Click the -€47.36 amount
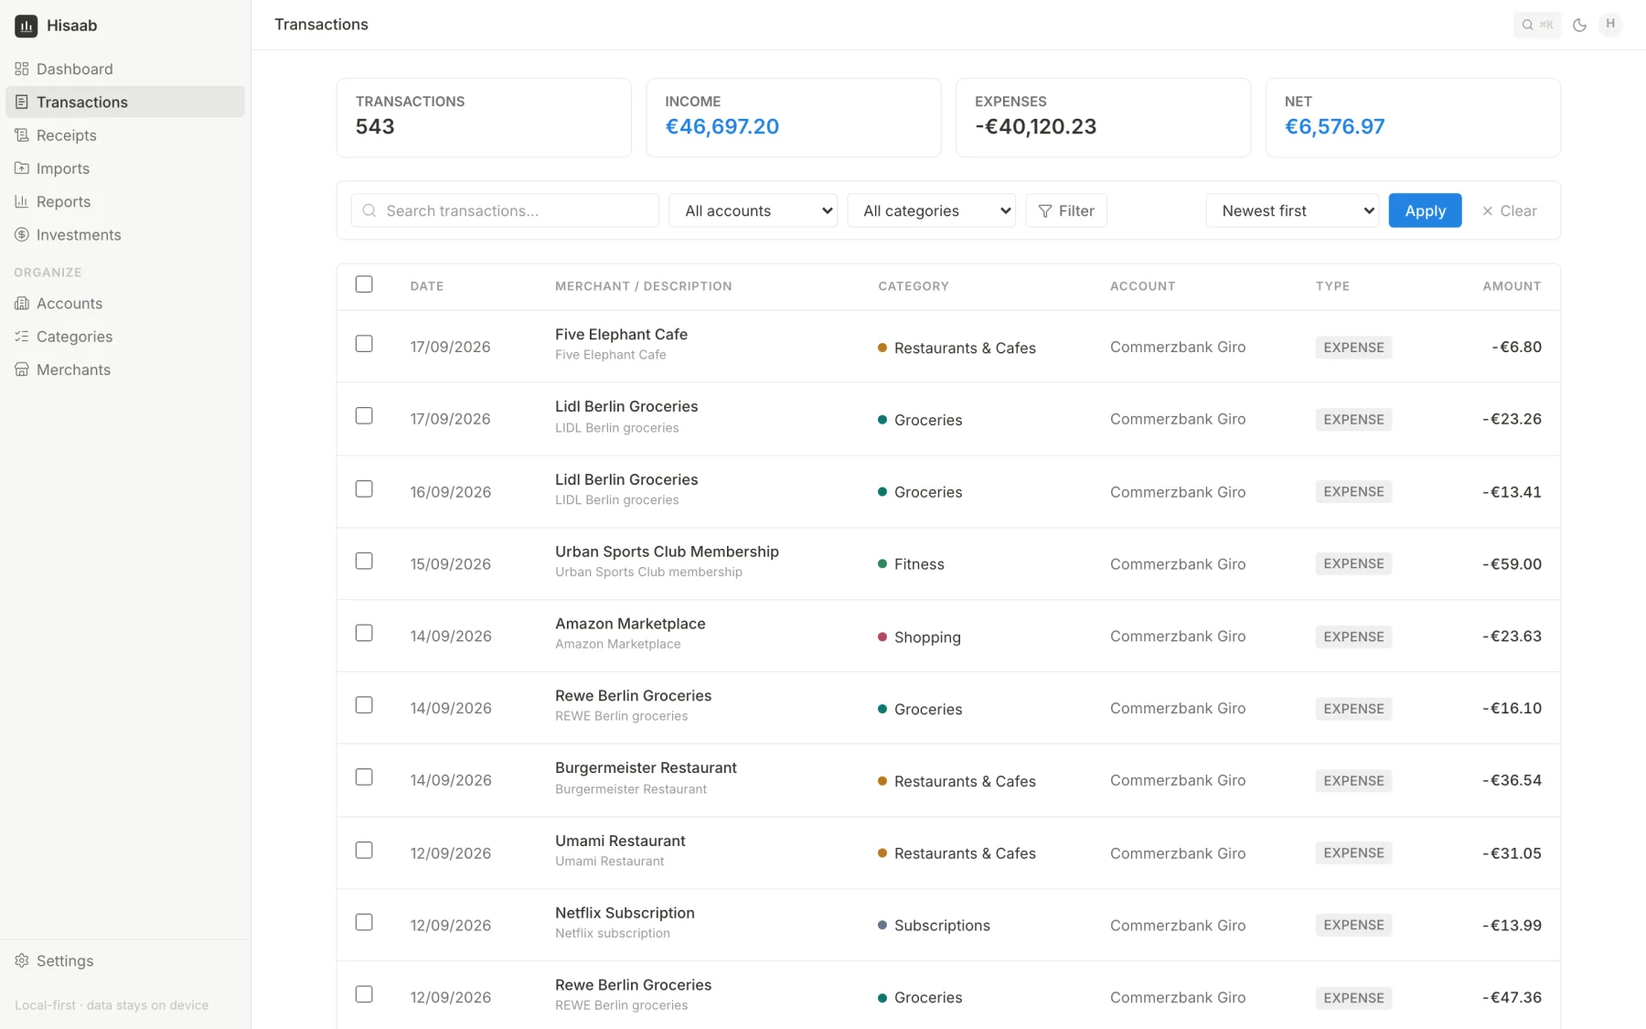1646x1029 pixels. point(1512,997)
